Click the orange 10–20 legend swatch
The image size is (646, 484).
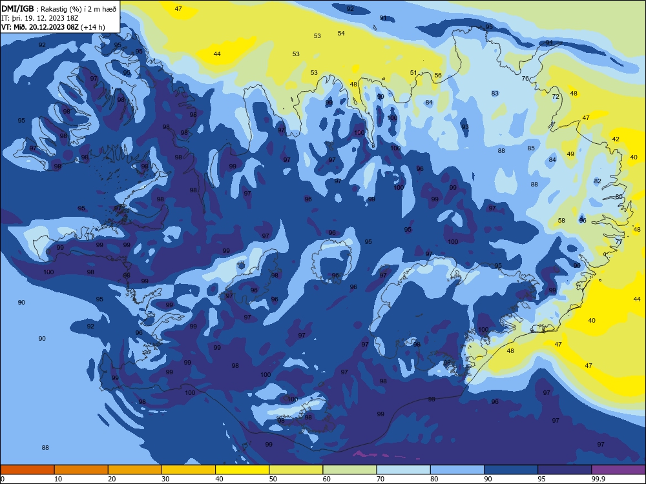coord(81,470)
